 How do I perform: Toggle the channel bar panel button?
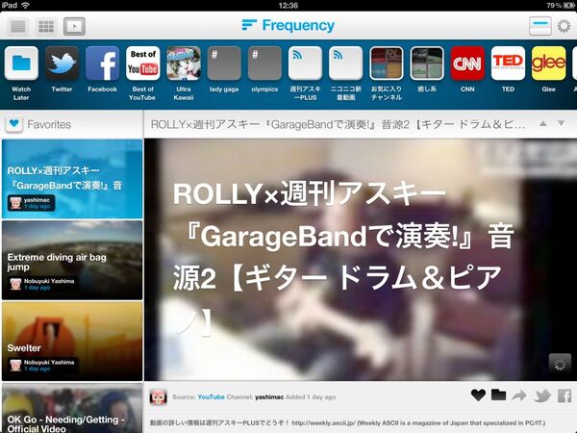point(539,26)
